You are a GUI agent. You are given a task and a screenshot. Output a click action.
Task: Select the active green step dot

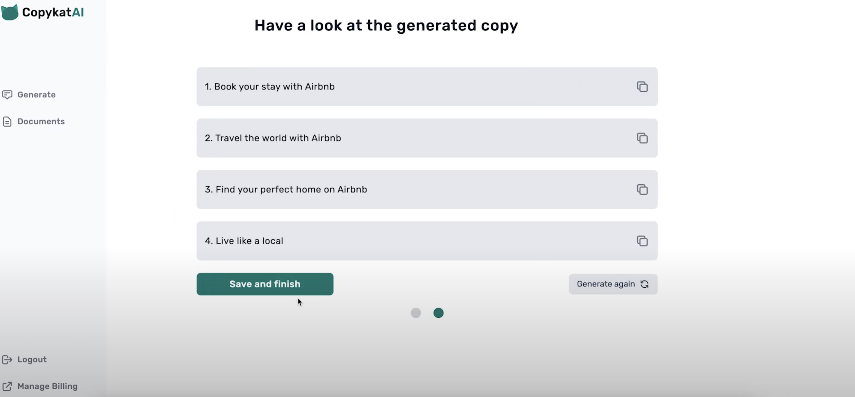[438, 313]
